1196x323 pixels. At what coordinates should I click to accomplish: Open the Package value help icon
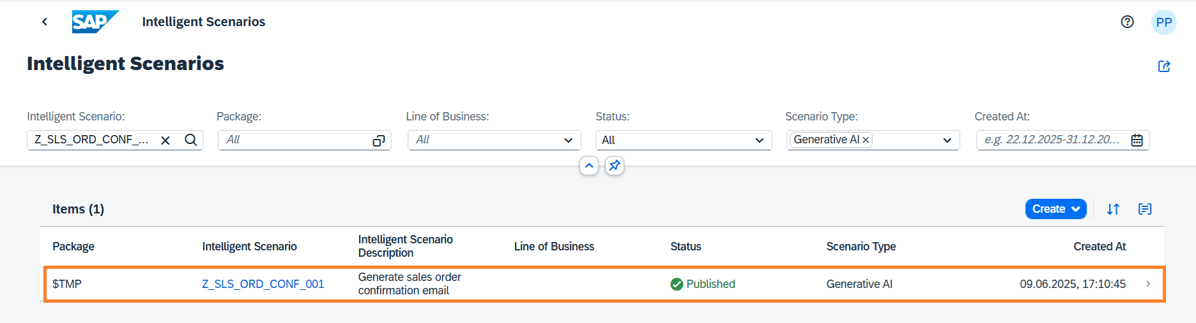(378, 140)
